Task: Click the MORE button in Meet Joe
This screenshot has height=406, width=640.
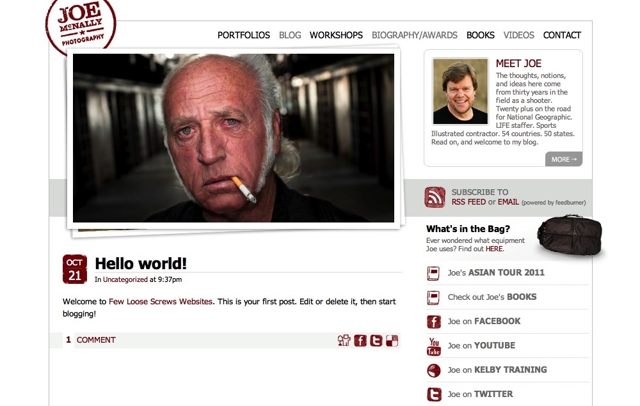Action: [x=564, y=159]
